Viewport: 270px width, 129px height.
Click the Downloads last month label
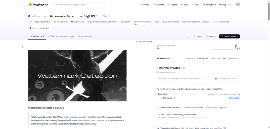[x=166, y=46]
